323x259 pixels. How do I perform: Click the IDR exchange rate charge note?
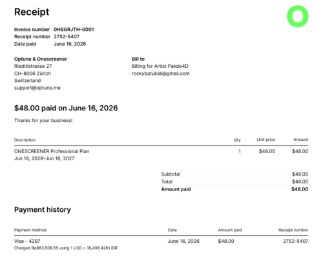click(x=66, y=248)
